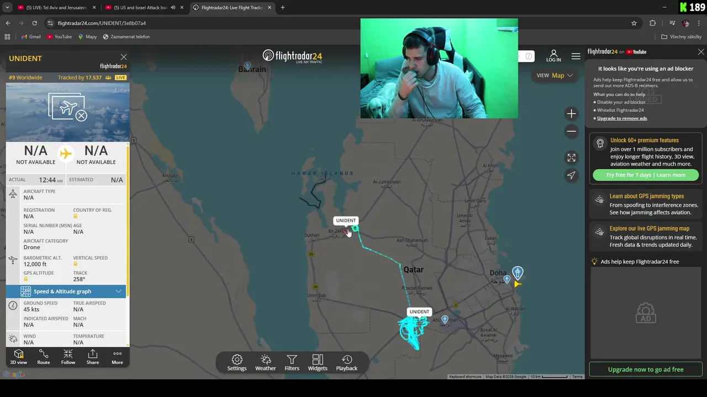This screenshot has width=707, height=397.
Task: Open the Weather layer menu
Action: (x=266, y=363)
